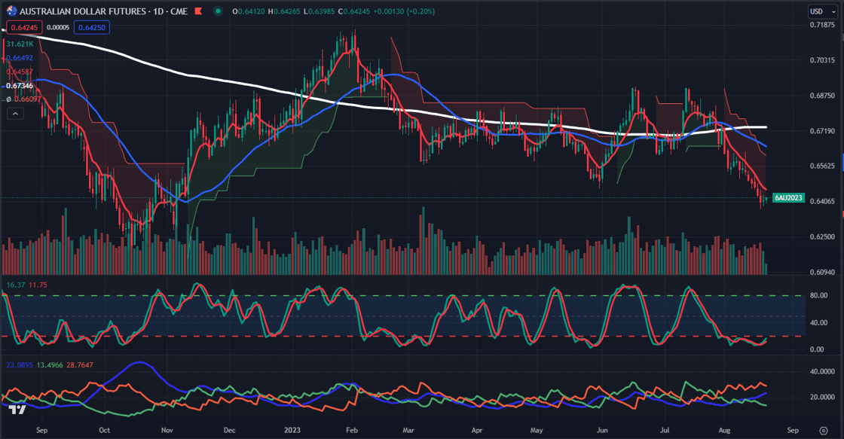Select the white 0.67346 indicator value
Viewport: 844px width, 439px height.
click(x=20, y=86)
